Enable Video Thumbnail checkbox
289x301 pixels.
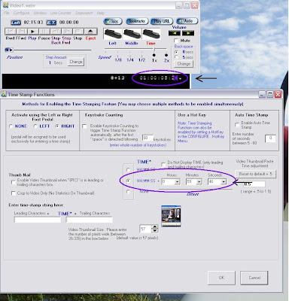pyautogui.click(x=14, y=182)
